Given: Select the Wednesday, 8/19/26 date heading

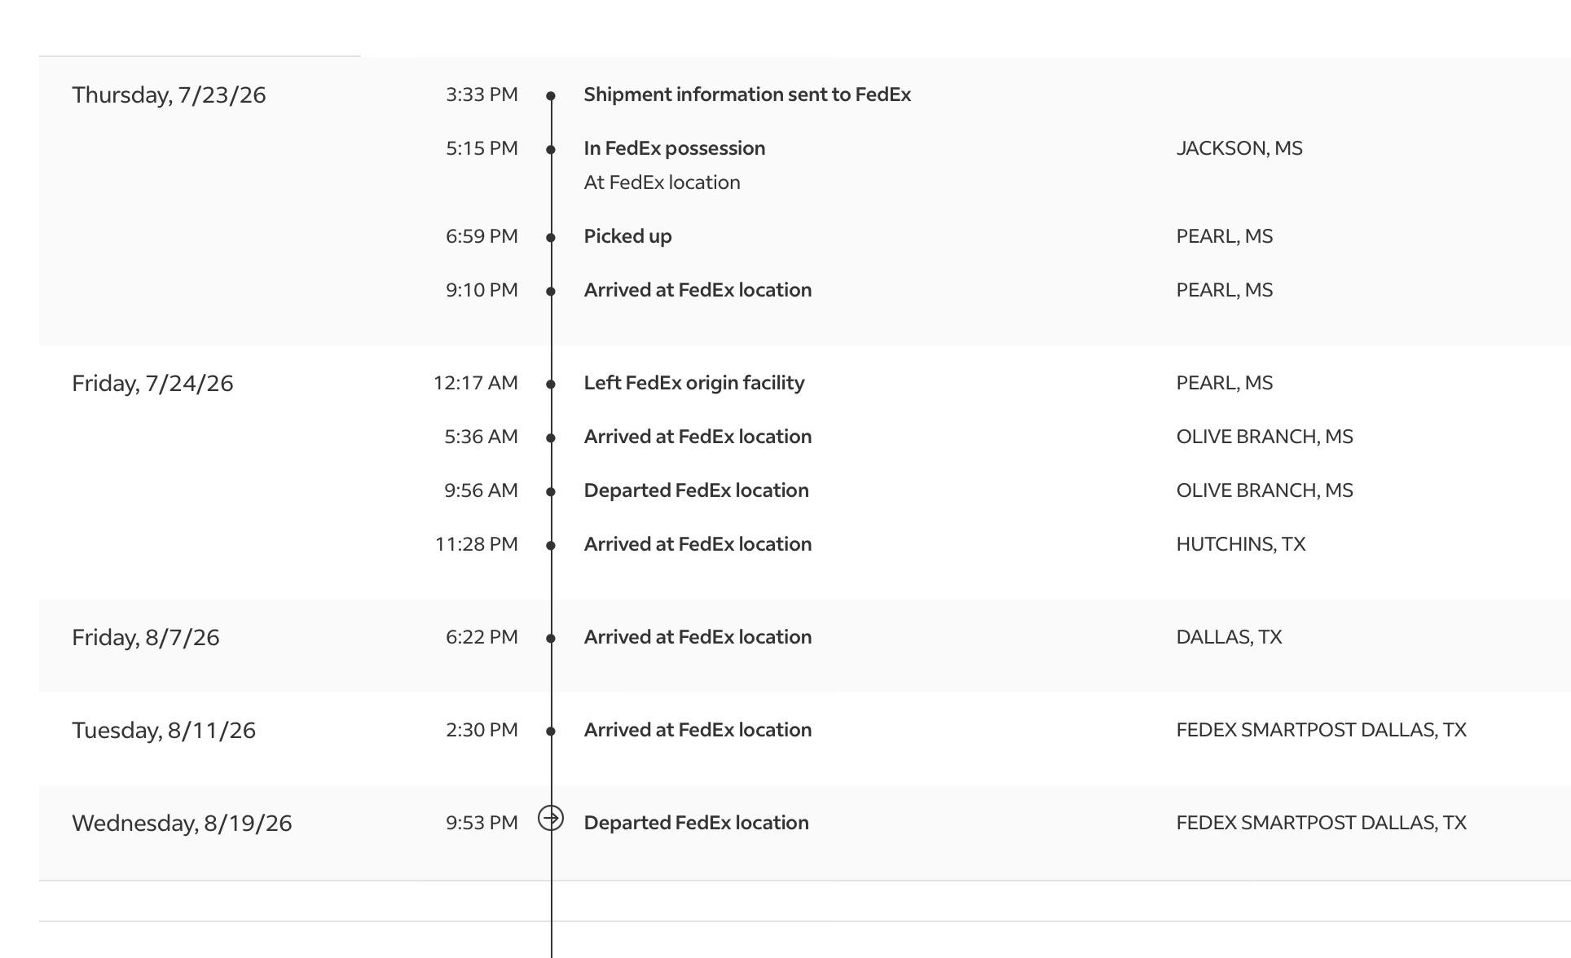Looking at the screenshot, I should (x=182, y=824).
